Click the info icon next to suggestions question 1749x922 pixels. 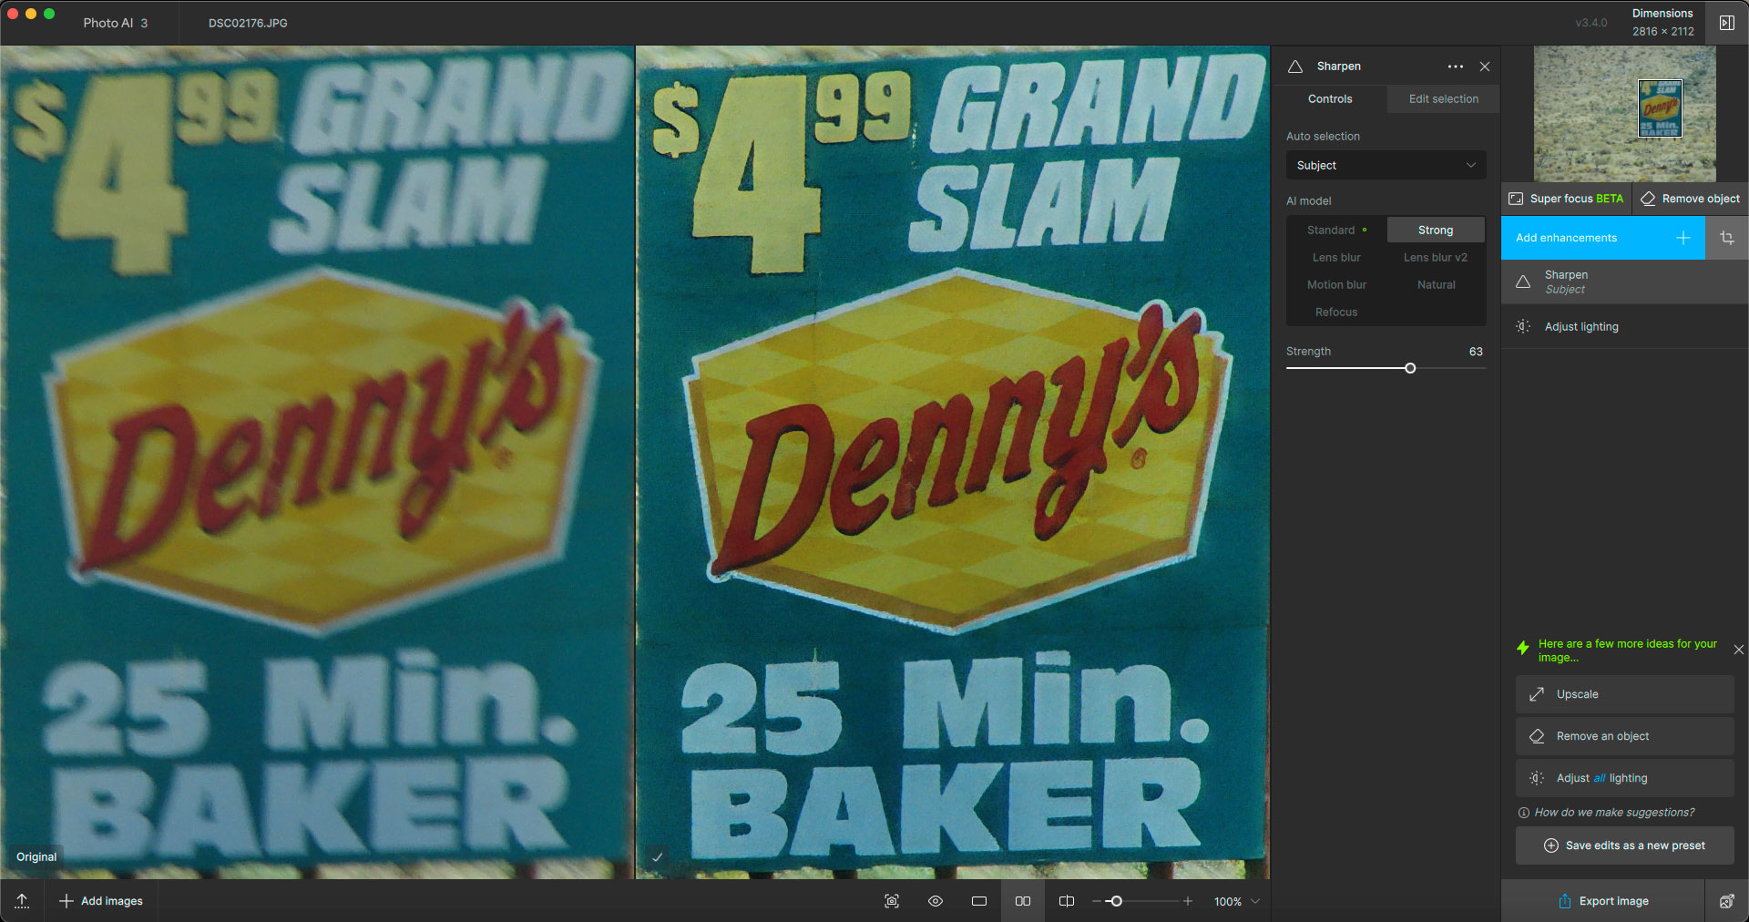point(1524,813)
